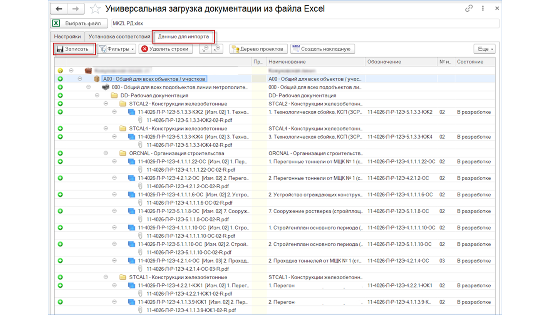
Task: Click the № и... column header
Action: [x=446, y=62]
